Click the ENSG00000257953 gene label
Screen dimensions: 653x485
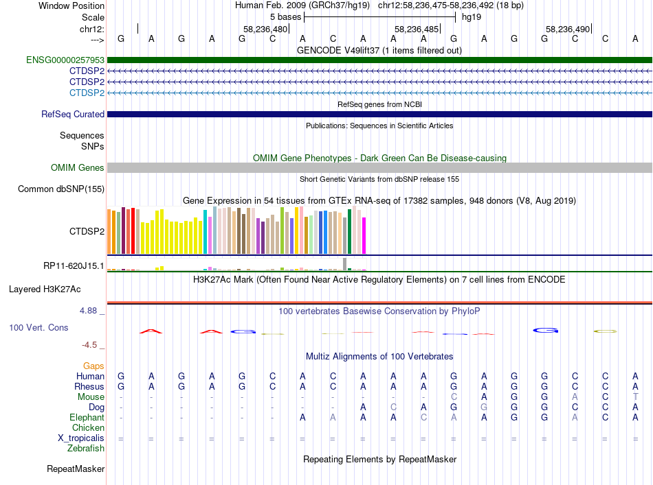65,60
